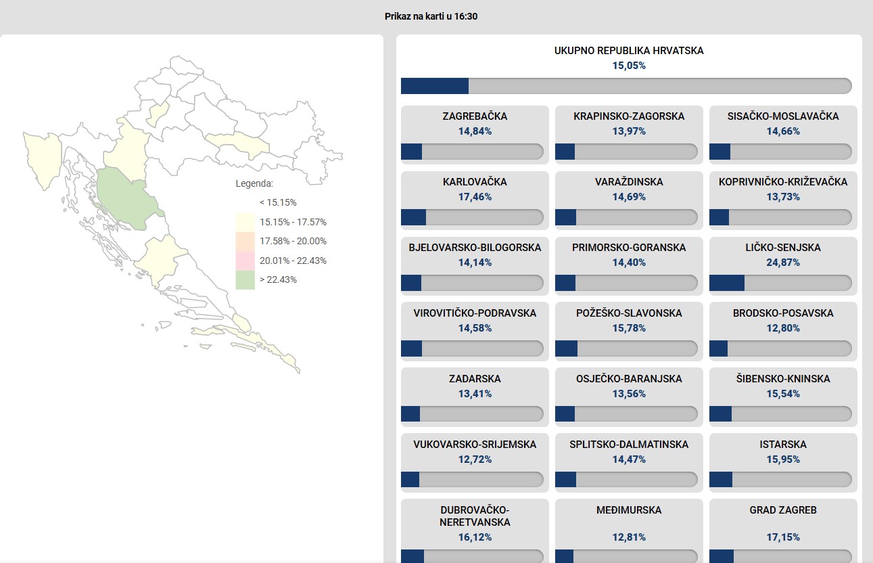The image size is (873, 563).
Task: Click the Osječko-Baranjska progress bar
Action: [626, 413]
